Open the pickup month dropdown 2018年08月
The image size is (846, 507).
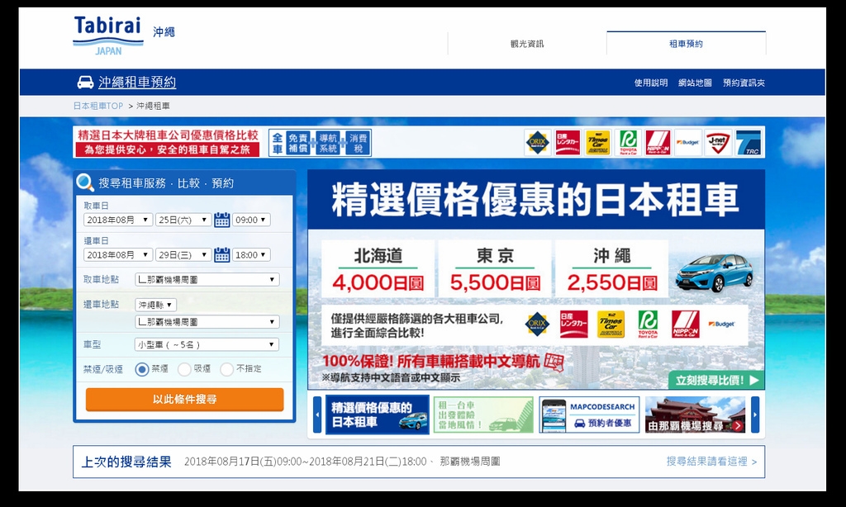coord(118,220)
